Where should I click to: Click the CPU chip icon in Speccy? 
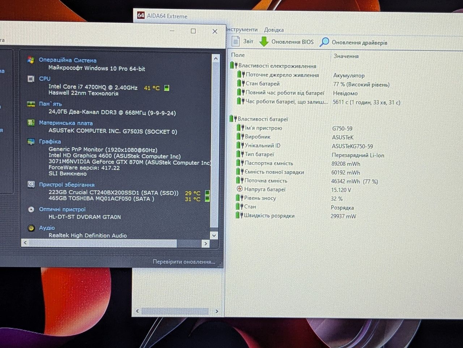(x=31, y=79)
